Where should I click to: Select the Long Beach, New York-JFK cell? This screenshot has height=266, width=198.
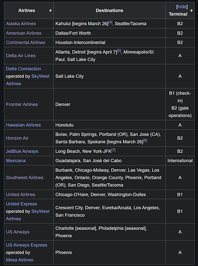point(110,151)
